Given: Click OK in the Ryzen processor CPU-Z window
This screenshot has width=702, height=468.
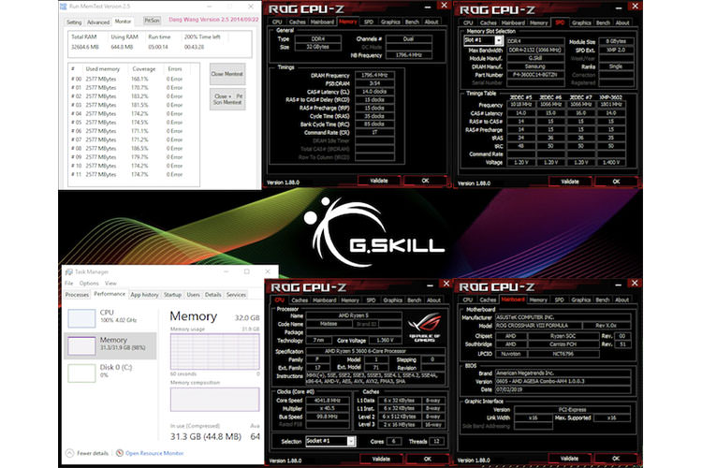Looking at the screenshot, I should [x=428, y=459].
